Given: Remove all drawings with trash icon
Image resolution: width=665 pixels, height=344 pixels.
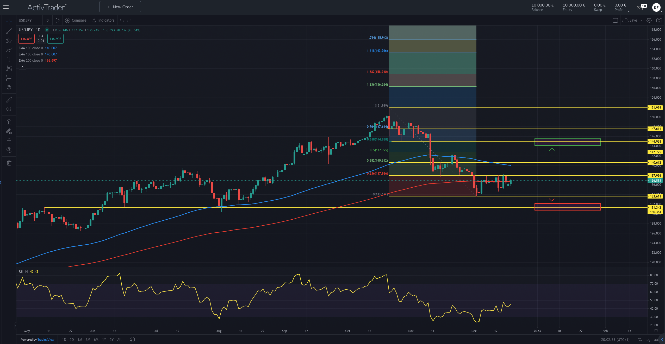Looking at the screenshot, I should [x=9, y=163].
